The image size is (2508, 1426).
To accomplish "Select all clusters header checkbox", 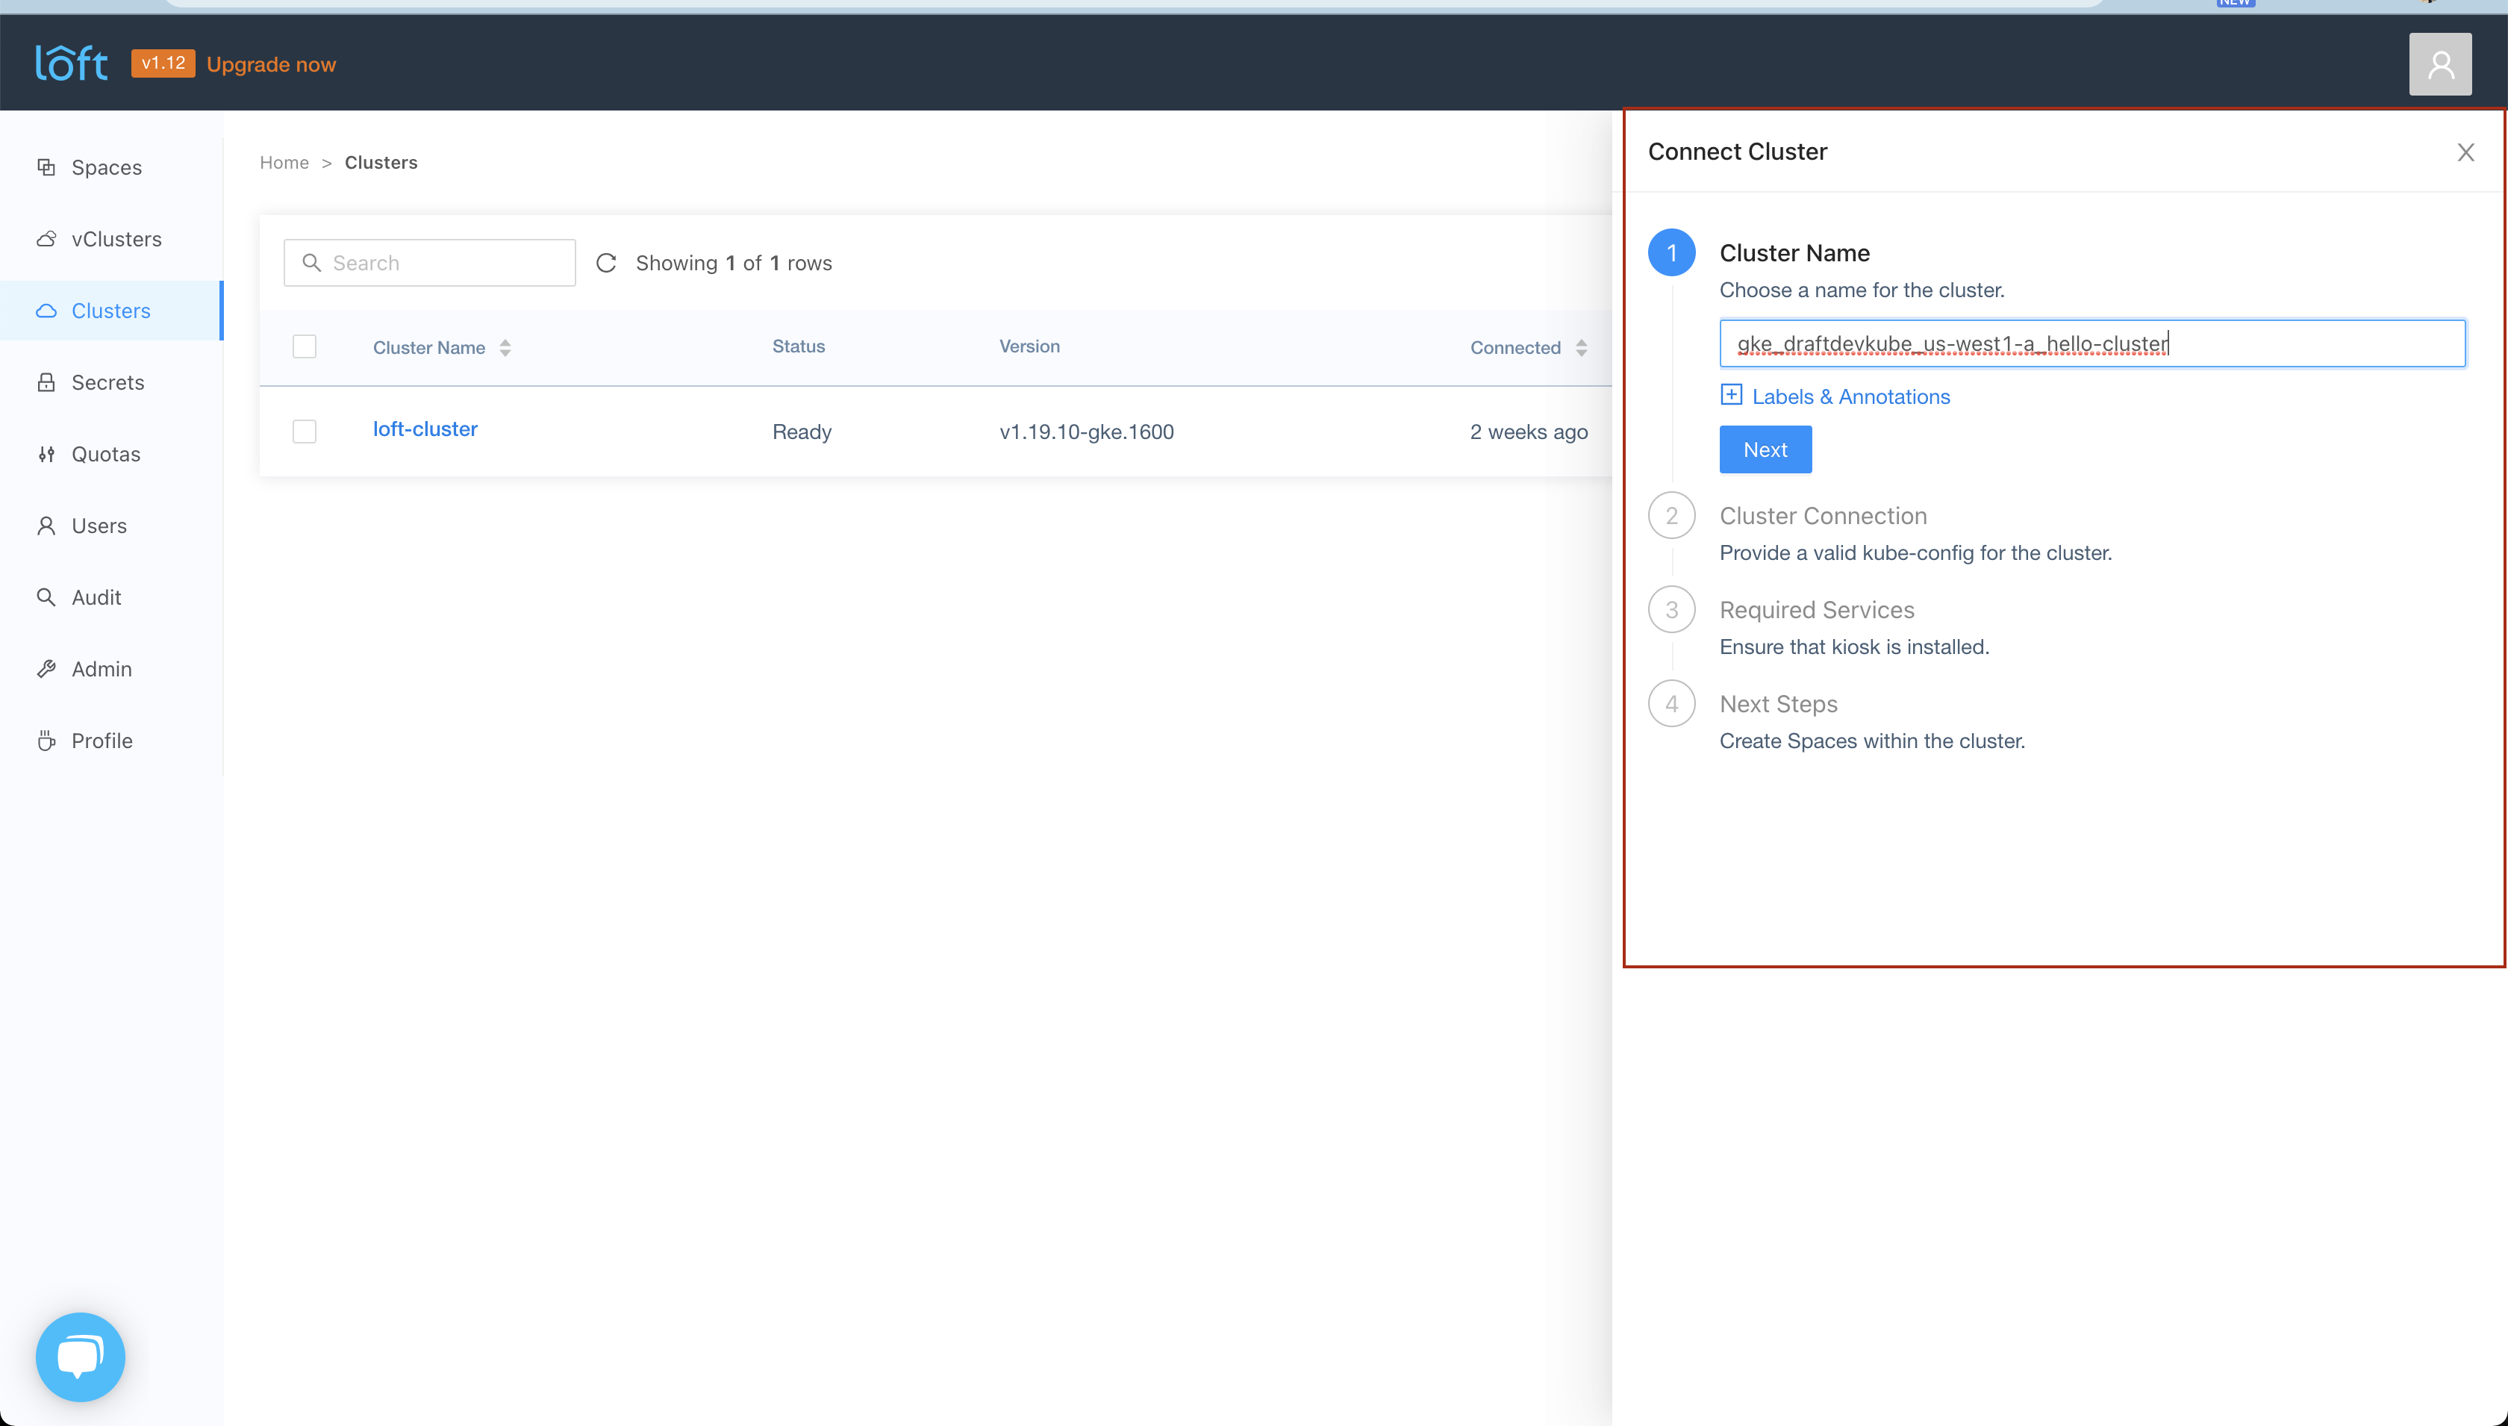I will click(x=305, y=346).
